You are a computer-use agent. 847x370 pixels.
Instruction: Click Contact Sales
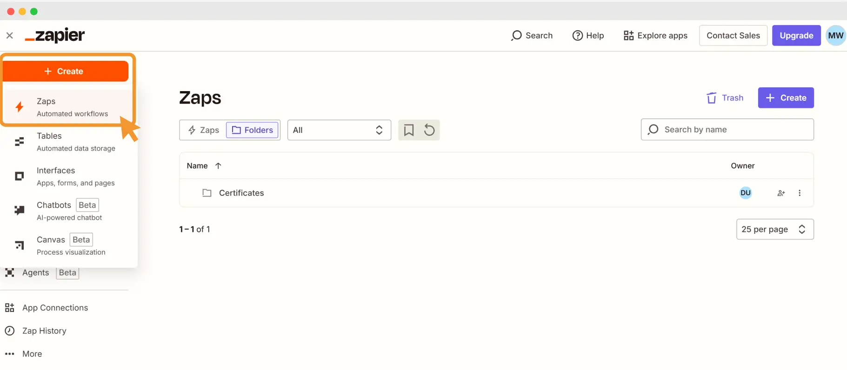coord(733,35)
